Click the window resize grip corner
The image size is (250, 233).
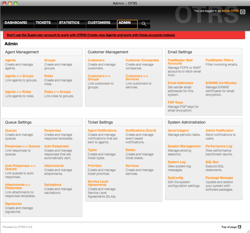(248, 231)
